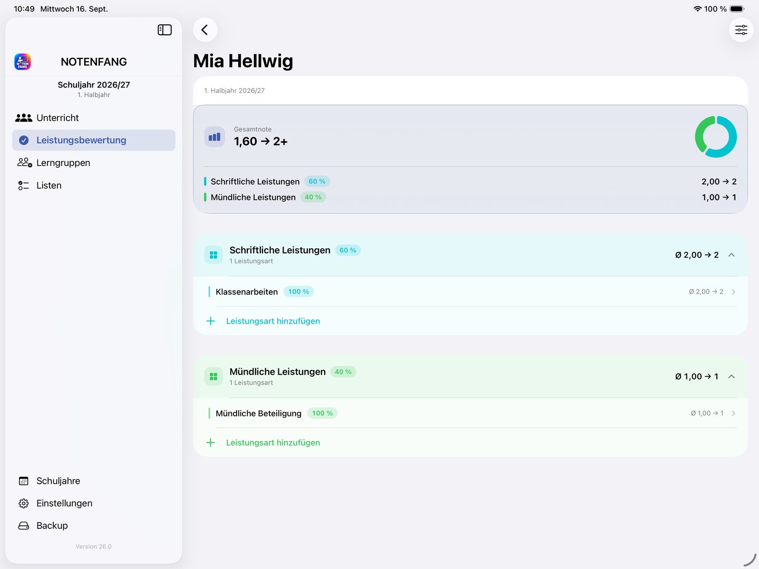Screen dimensions: 759x569
Task: Open the Listen section
Action: click(x=94, y=185)
